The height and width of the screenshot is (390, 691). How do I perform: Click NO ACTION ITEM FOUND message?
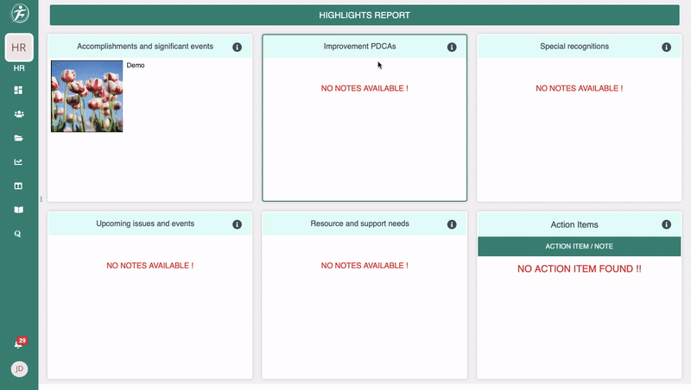tap(579, 269)
